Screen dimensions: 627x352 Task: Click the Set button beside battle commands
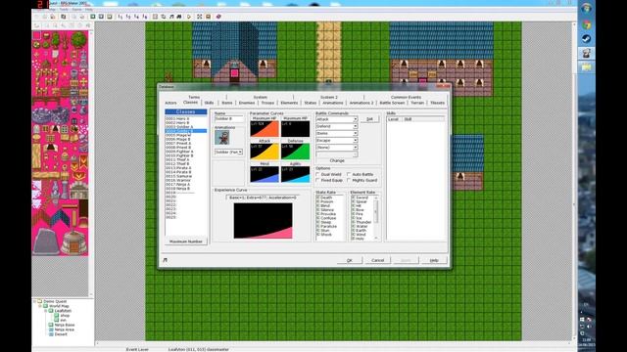click(x=369, y=119)
